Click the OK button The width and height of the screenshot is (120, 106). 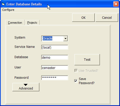pyautogui.click(x=83, y=17)
